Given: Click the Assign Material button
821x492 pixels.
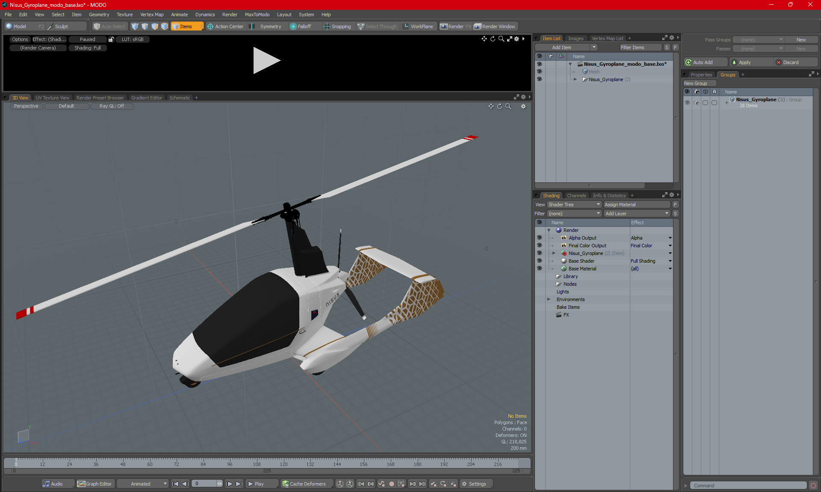Looking at the screenshot, I should [x=636, y=205].
